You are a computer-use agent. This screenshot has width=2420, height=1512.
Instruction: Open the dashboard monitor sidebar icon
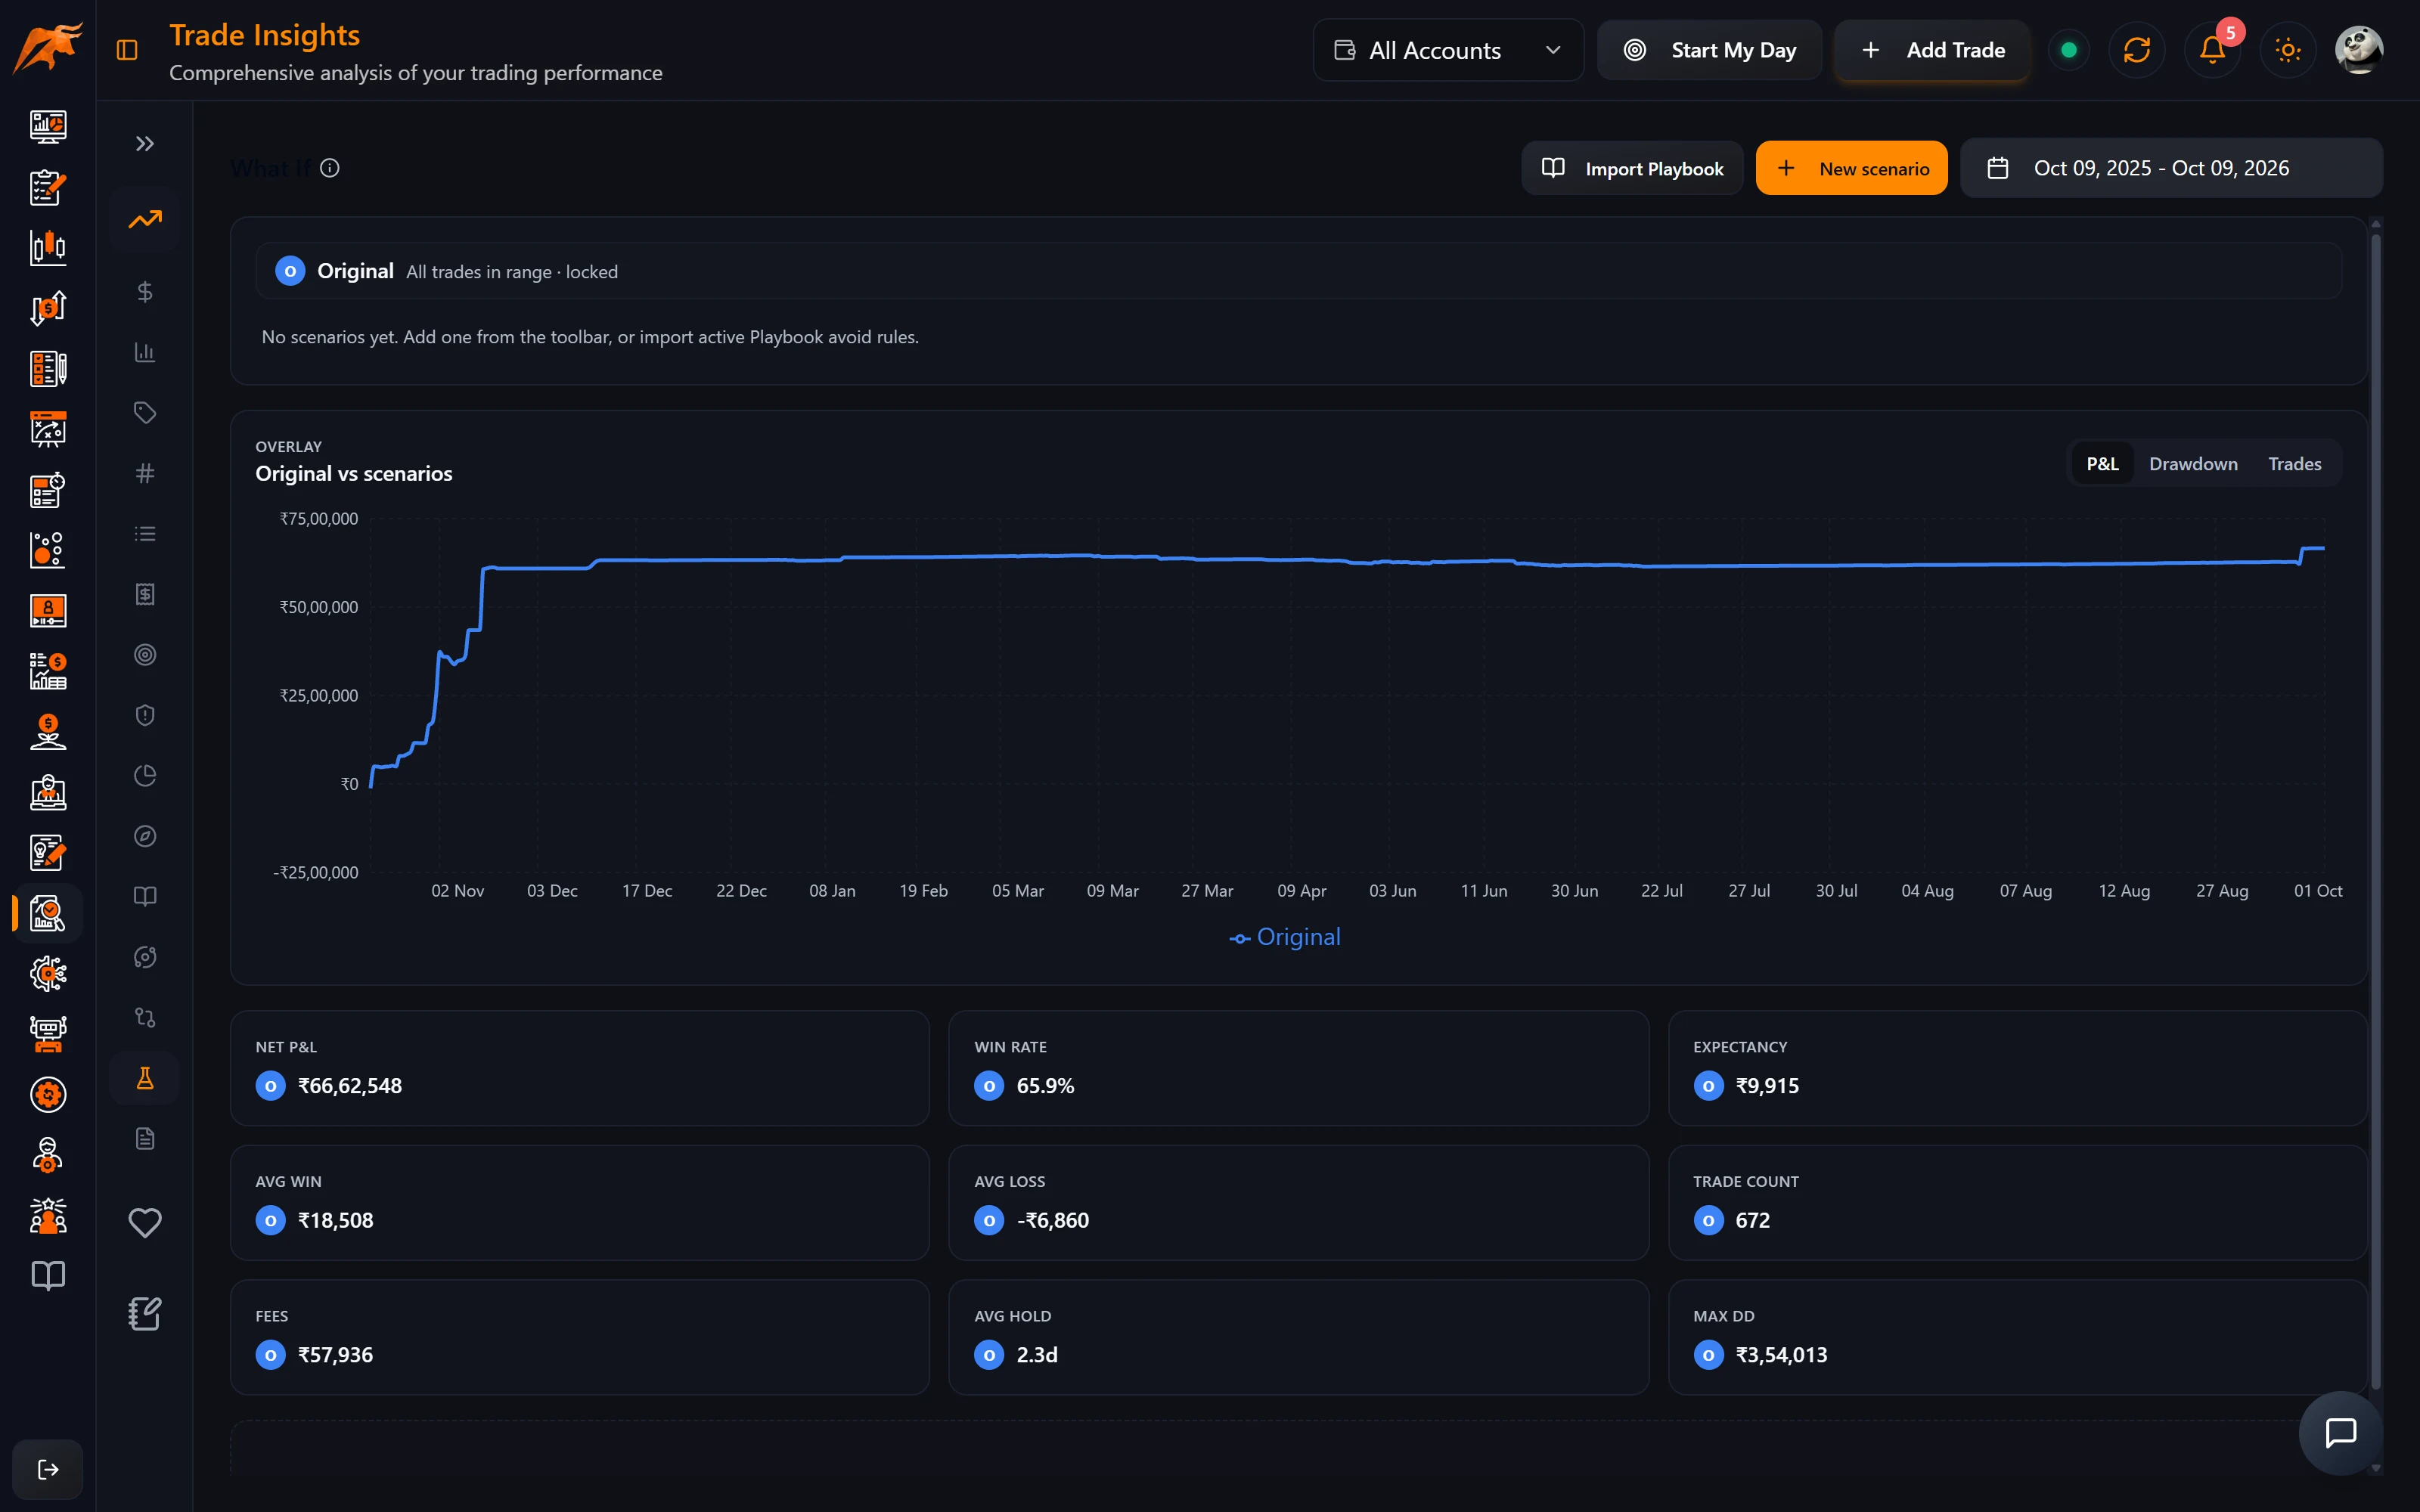click(x=48, y=126)
